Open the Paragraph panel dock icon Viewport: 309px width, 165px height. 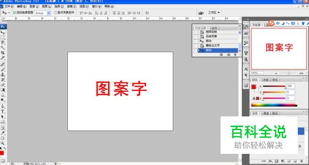[x=246, y=75]
